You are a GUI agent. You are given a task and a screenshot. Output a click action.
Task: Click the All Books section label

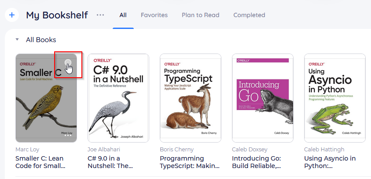click(41, 40)
